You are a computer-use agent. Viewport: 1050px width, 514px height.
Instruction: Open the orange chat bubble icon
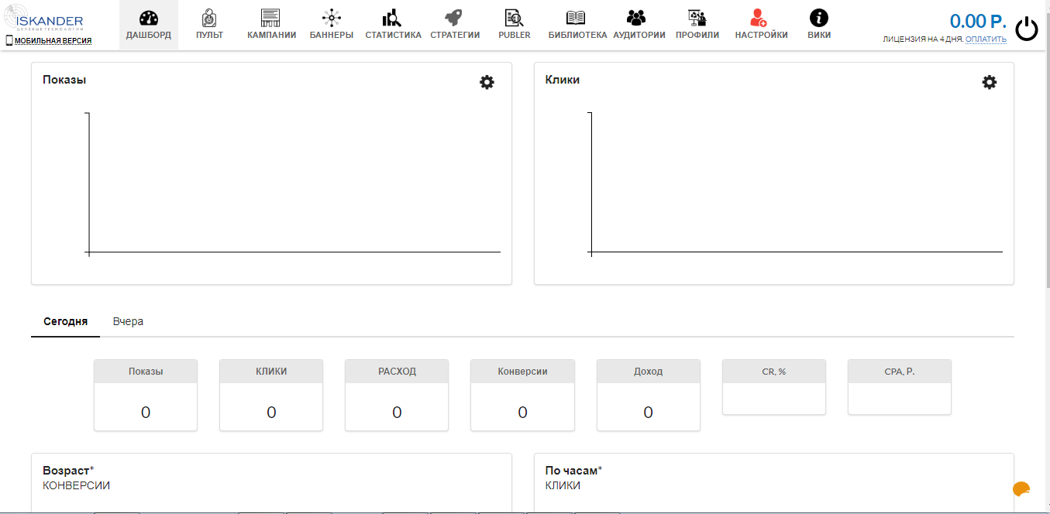pyautogui.click(x=1021, y=489)
